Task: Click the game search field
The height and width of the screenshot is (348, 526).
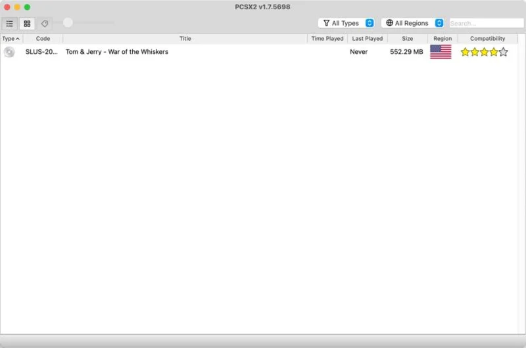Action: click(485, 23)
